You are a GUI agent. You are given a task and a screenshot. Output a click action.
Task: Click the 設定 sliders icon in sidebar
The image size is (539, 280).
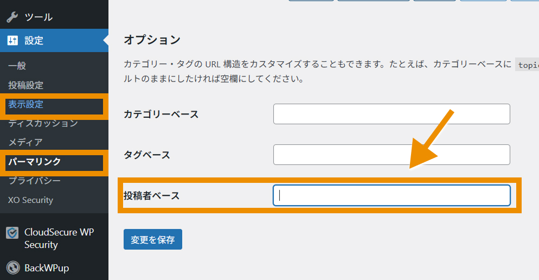click(12, 40)
